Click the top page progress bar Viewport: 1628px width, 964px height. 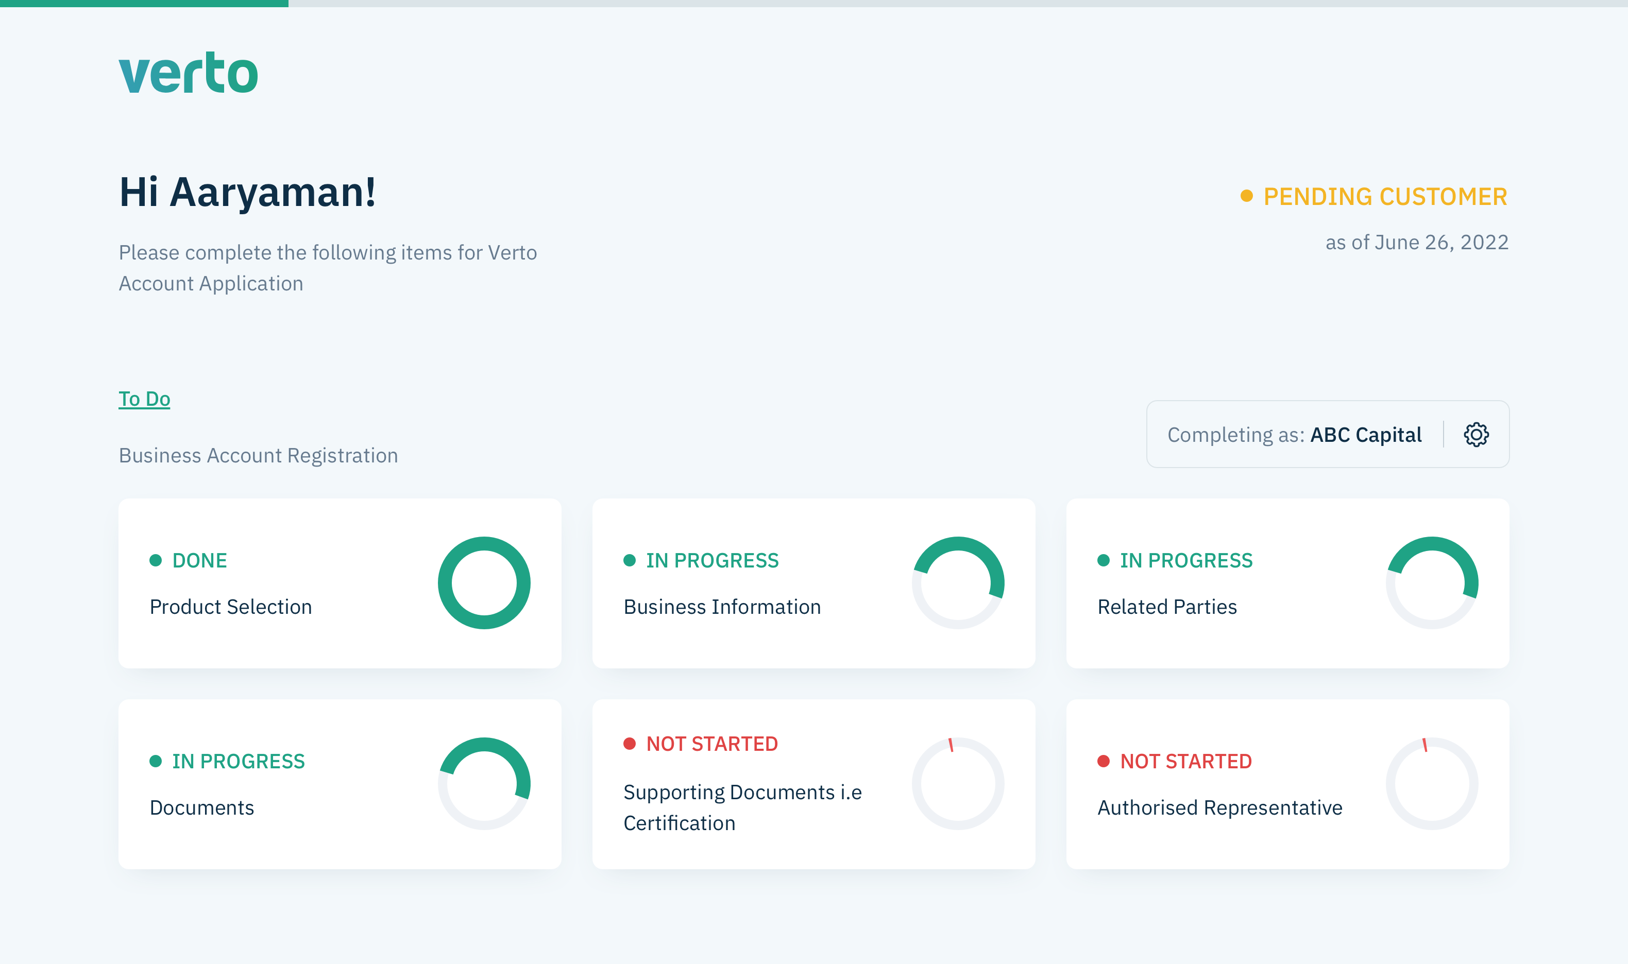click(813, 3)
